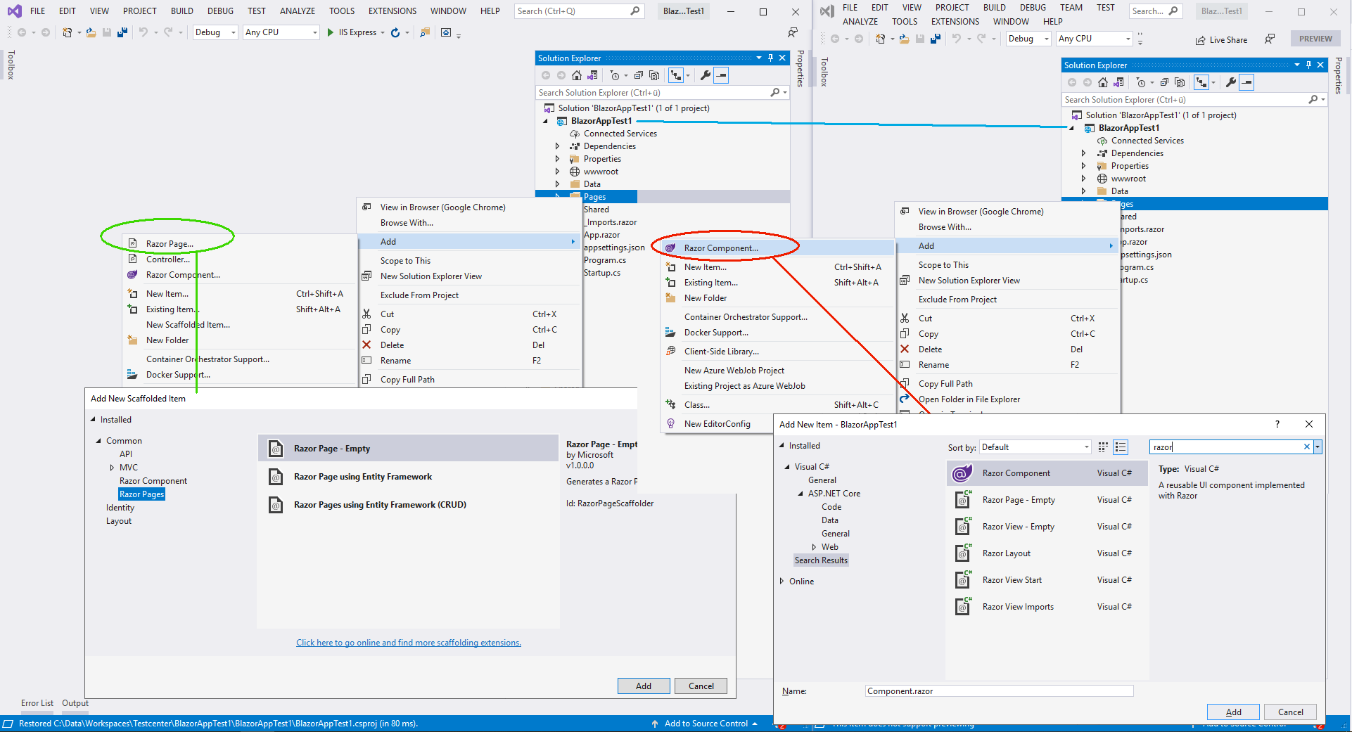Click Live Share in right window
This screenshot has width=1352, height=732.
[1221, 40]
